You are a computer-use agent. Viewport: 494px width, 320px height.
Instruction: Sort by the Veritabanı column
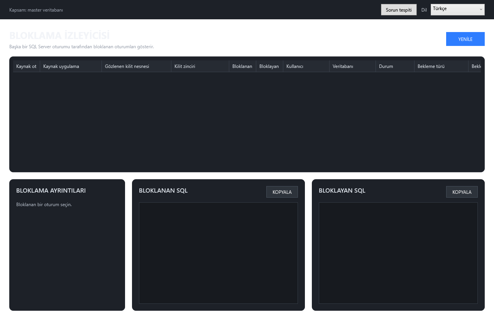(352, 66)
